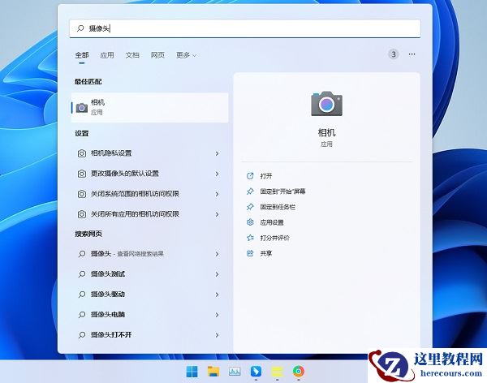
Task: Expand chevron for 摄像头测试
Action: (217, 274)
